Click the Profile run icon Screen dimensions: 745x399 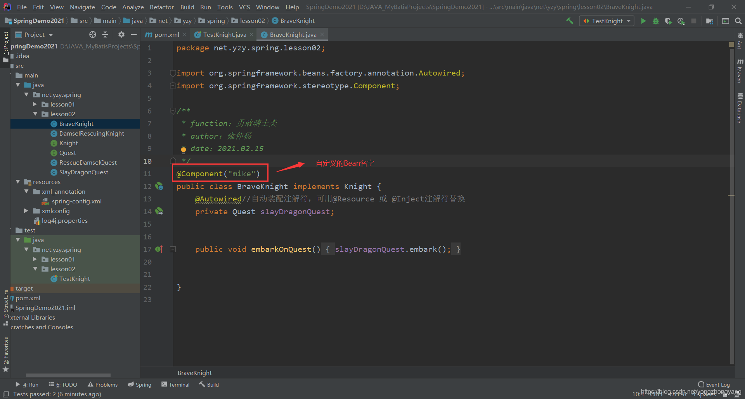[x=681, y=21]
